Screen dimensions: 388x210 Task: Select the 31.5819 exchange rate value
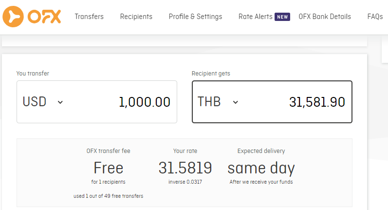coord(185,168)
